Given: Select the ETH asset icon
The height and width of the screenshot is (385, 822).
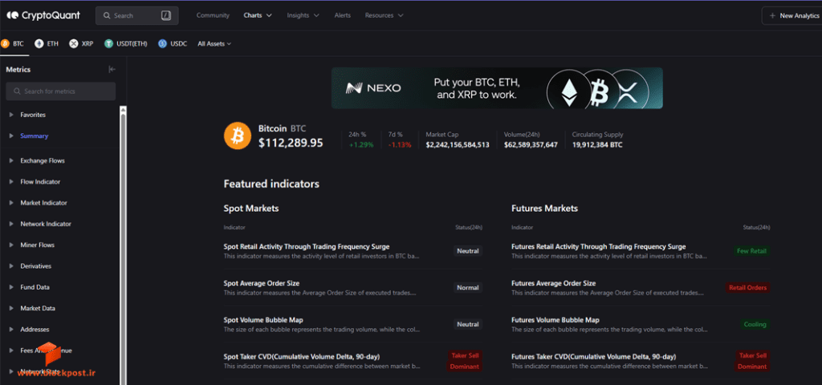Looking at the screenshot, I should 39,43.
